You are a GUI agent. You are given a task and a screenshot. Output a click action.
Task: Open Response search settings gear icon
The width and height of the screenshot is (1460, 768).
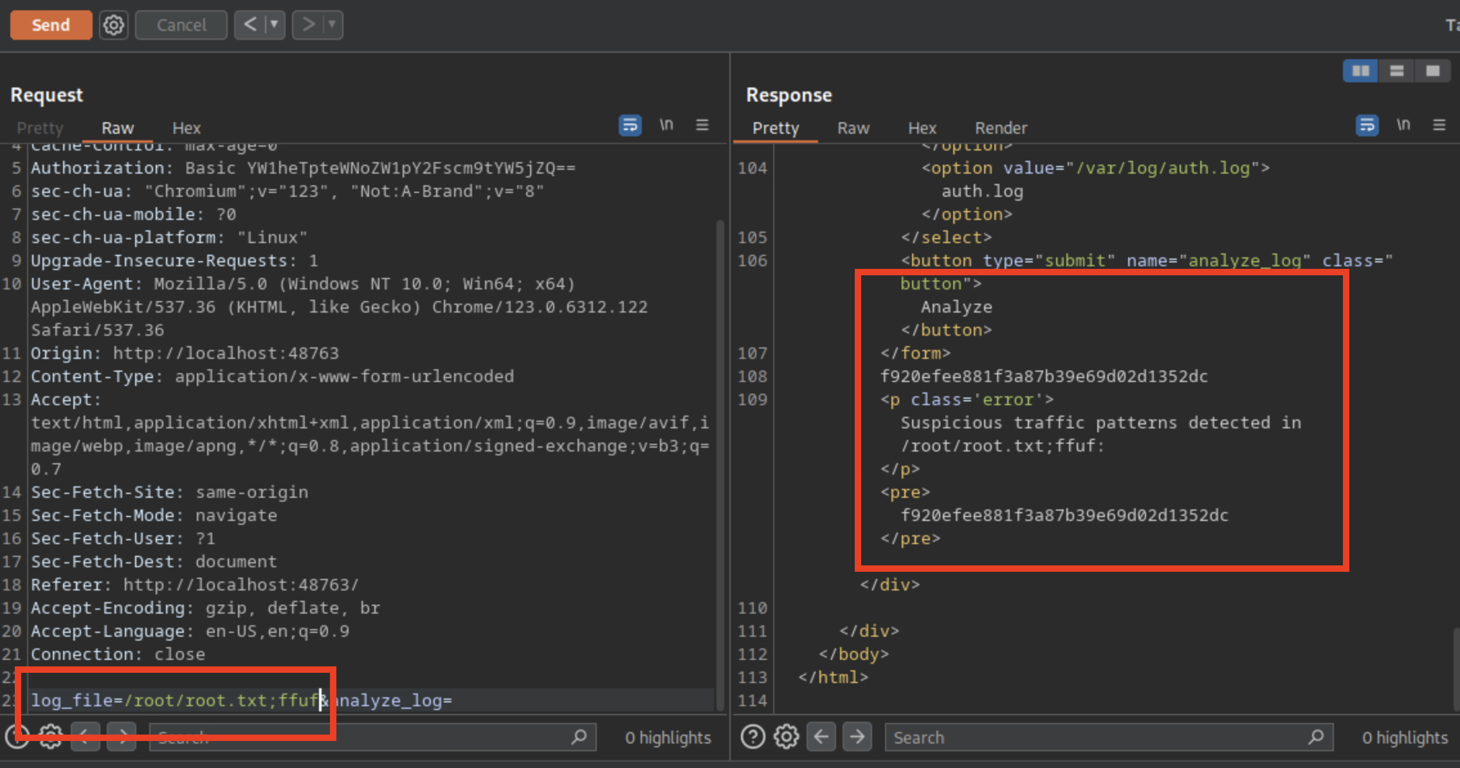[x=786, y=736]
